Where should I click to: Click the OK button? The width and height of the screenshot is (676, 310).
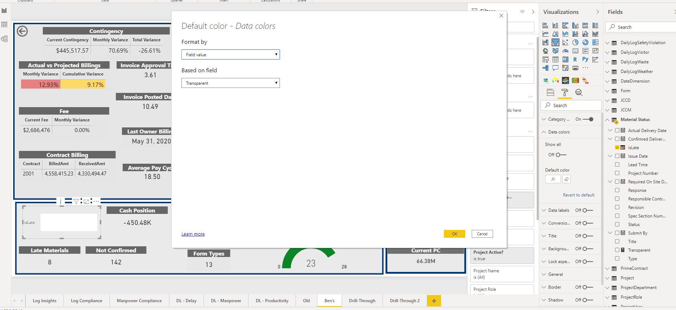pos(455,234)
